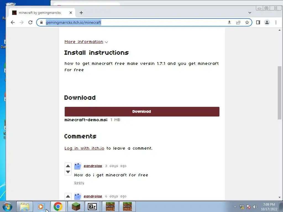Click the '6 days ago' timestamp
The width and height of the screenshot is (283, 212).
116,196
